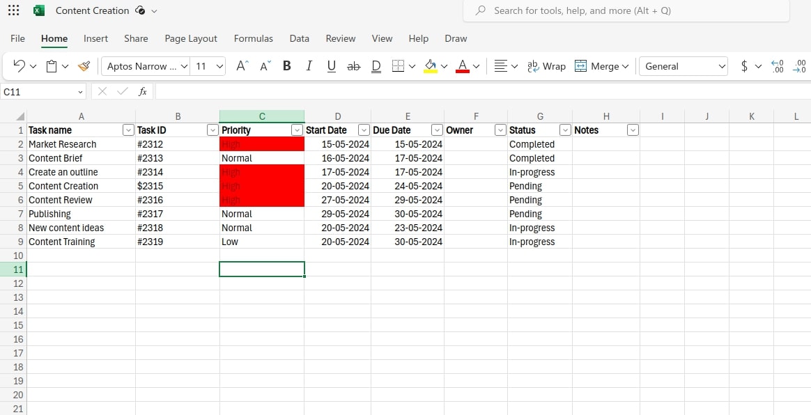Open the Name Box dropdown
811x415 pixels.
click(x=80, y=92)
